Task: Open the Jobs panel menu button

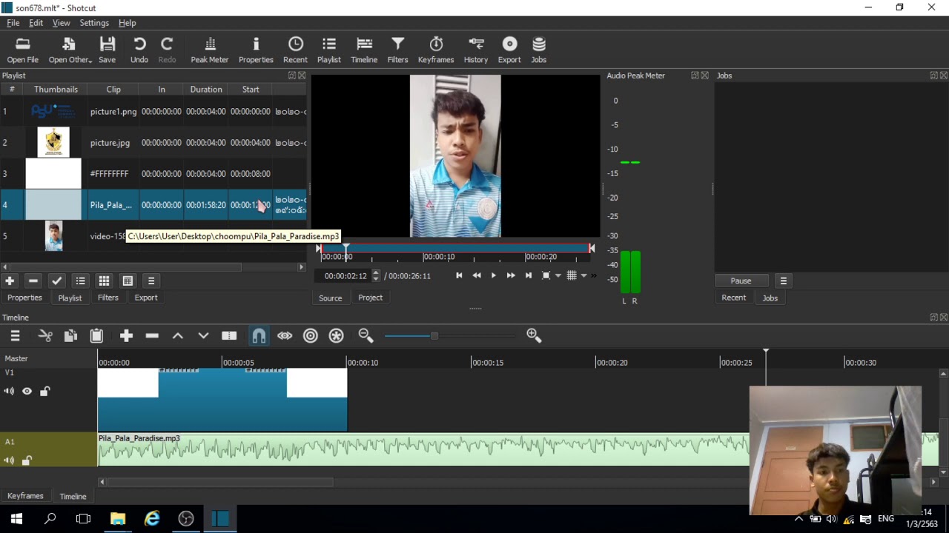Action: 784,281
